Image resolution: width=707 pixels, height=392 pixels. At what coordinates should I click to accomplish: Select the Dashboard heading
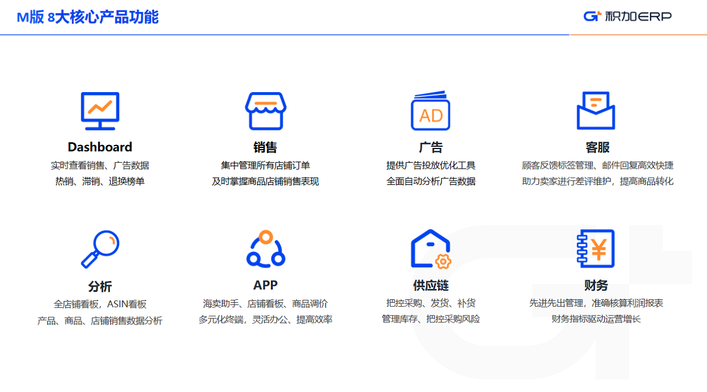tap(100, 147)
